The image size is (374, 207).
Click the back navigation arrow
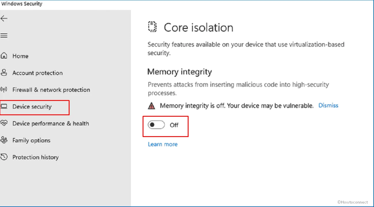[4, 18]
